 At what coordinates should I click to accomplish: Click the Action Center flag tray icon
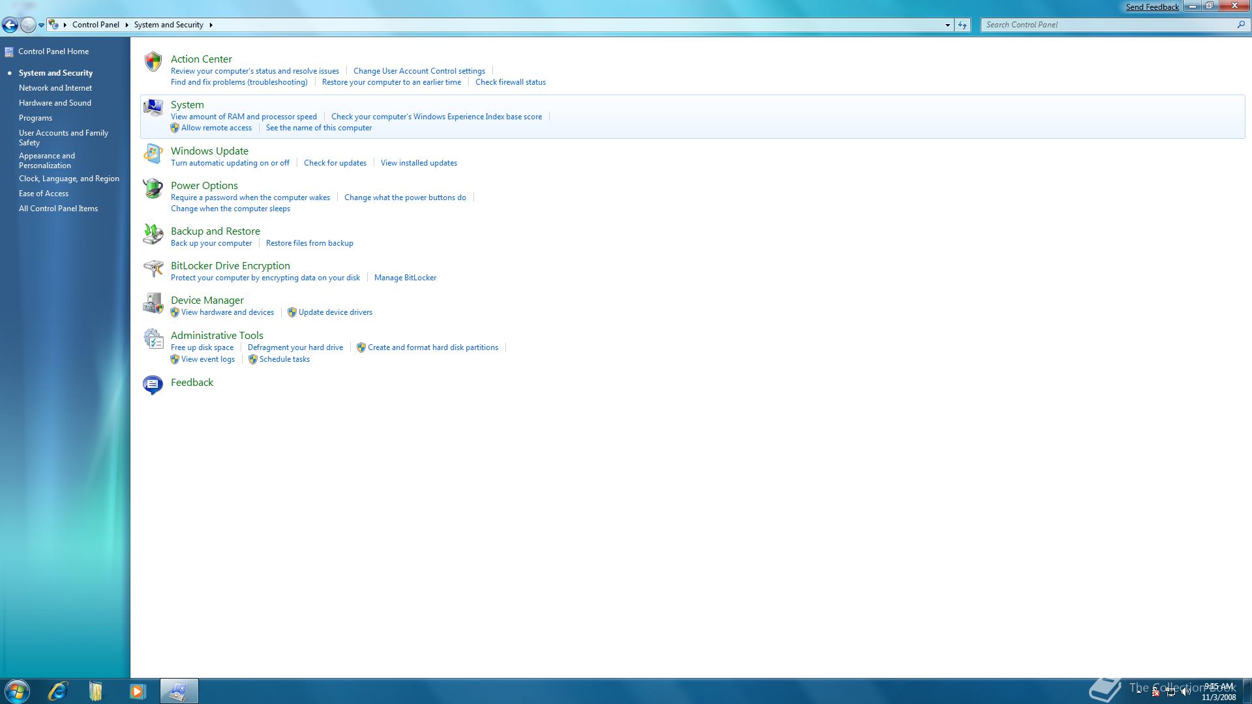point(1155,692)
